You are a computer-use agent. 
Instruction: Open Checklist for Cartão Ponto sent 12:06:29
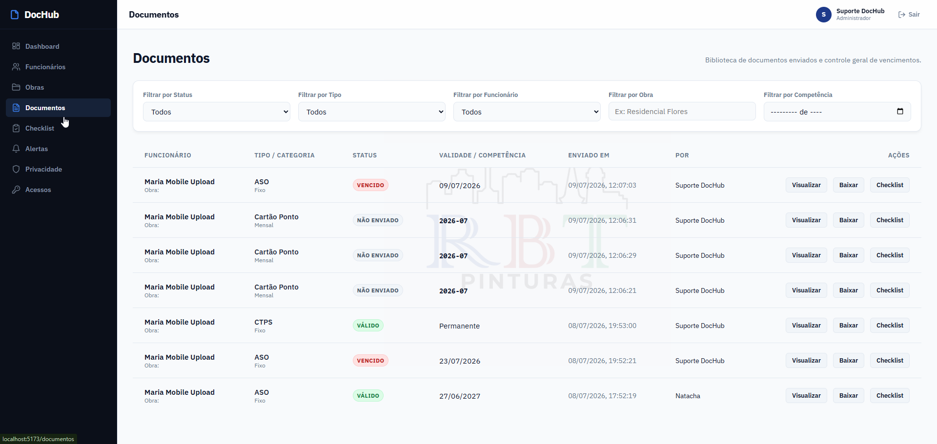tap(890, 255)
